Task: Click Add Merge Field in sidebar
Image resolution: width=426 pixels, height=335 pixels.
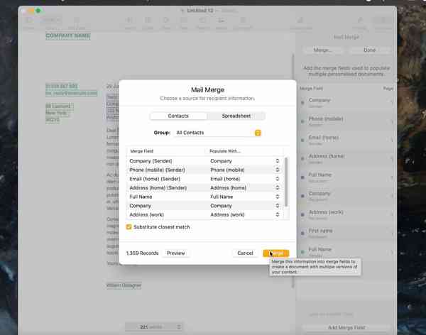Action: (347, 327)
